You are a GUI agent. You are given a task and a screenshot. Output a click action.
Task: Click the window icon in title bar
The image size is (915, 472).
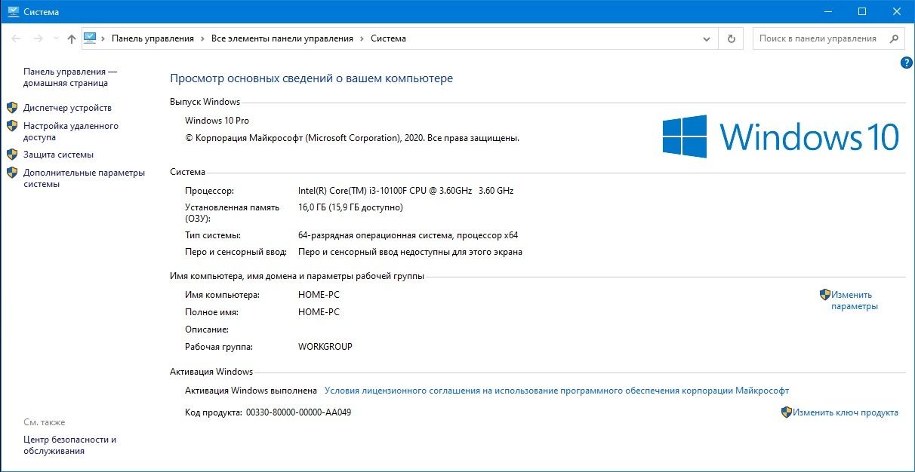click(13, 11)
